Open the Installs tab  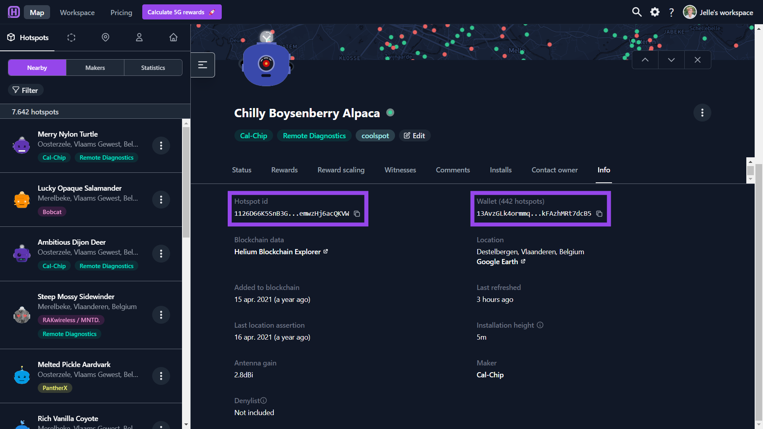501,170
